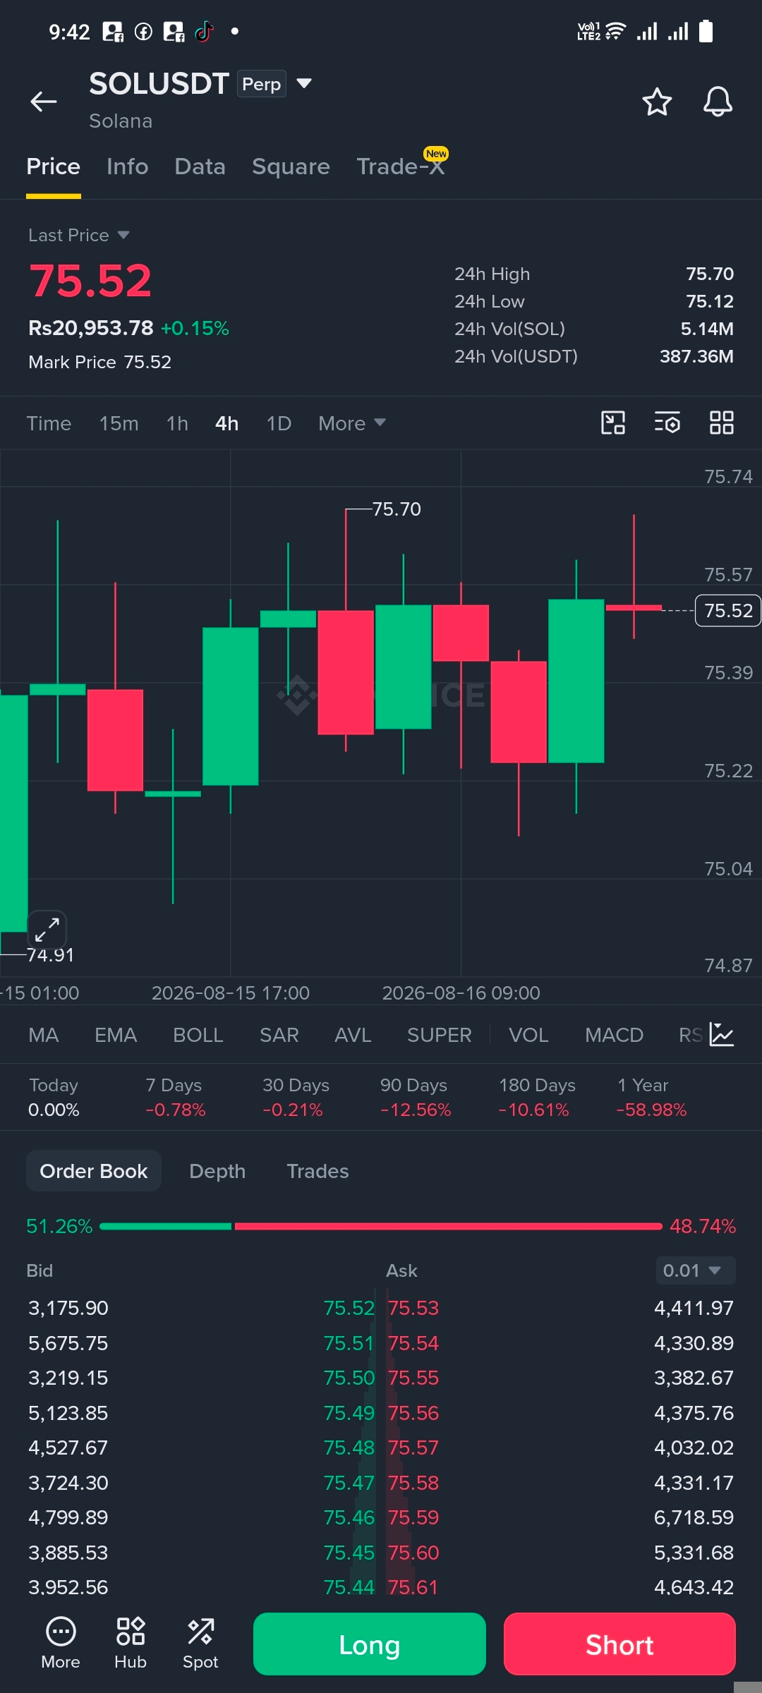Open chart settings icon
Viewport: 762px width, 1693px height.
pyautogui.click(x=667, y=423)
